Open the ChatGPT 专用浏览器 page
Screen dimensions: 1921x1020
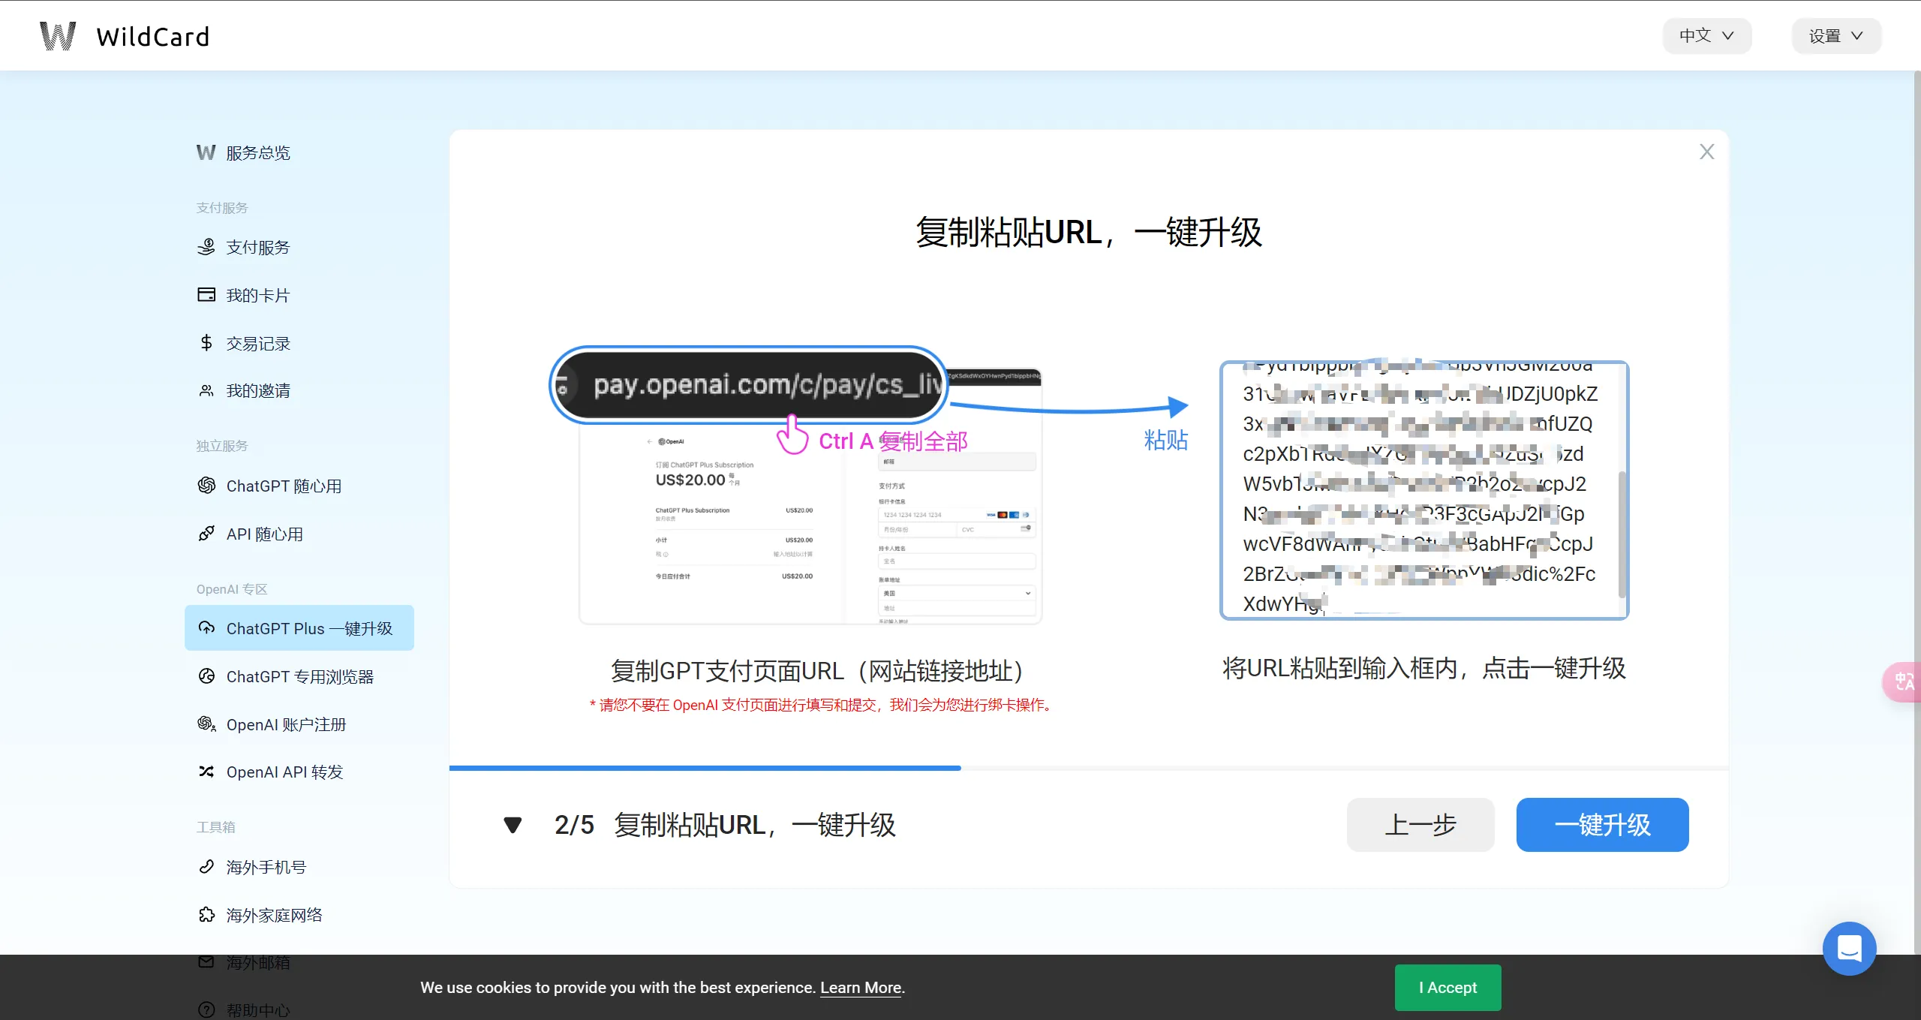(299, 676)
